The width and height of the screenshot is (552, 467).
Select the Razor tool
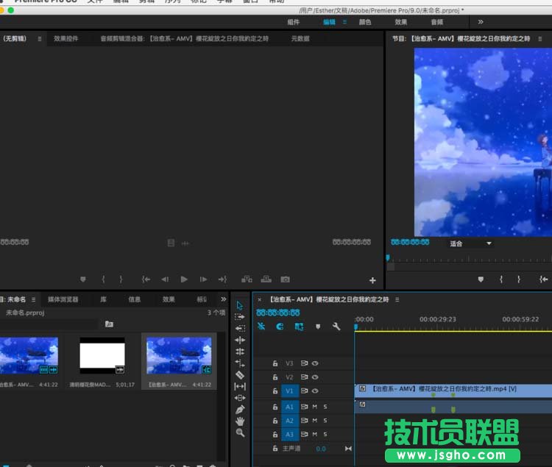pyautogui.click(x=240, y=375)
